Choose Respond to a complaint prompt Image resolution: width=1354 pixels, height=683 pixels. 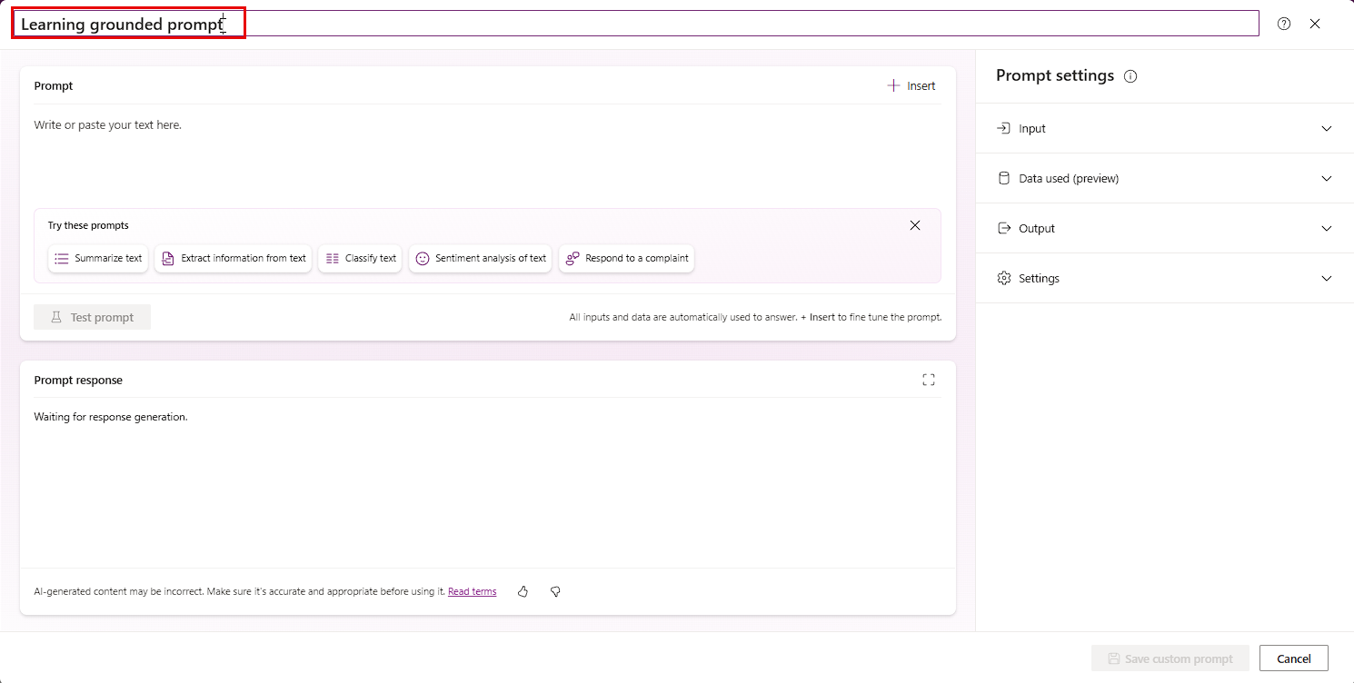(626, 258)
